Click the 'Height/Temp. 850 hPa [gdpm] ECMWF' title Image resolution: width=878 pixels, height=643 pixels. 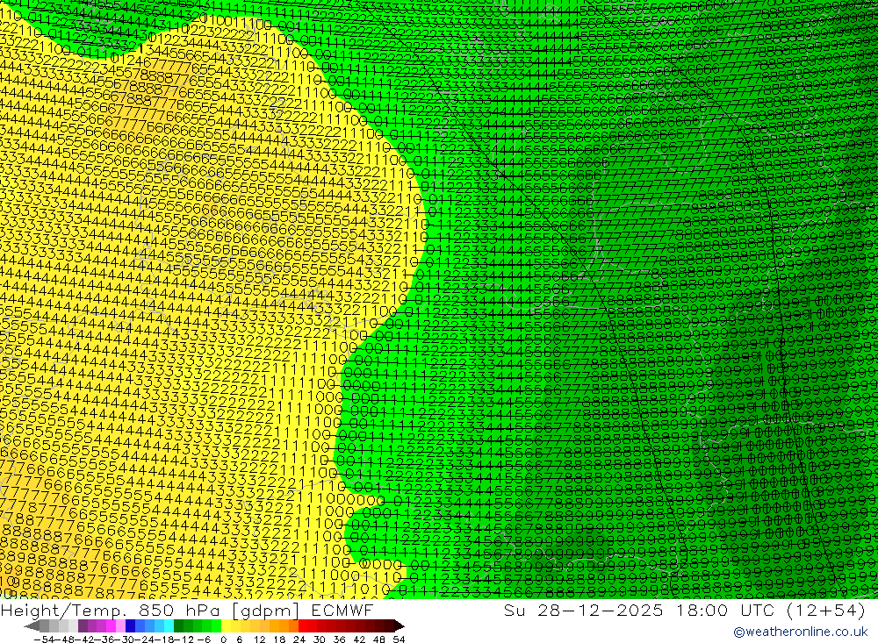coord(186,610)
